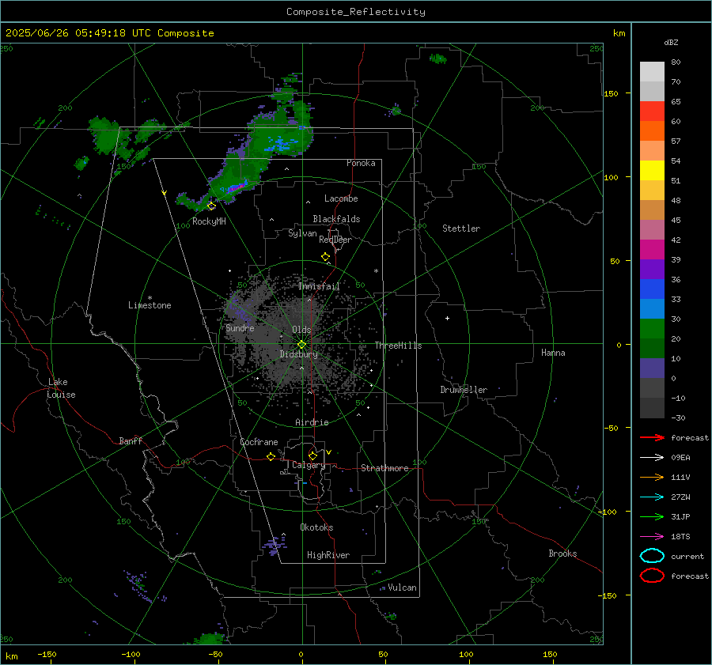
Task: Click the magenta 18TS arrow icon
Action: coord(652,537)
